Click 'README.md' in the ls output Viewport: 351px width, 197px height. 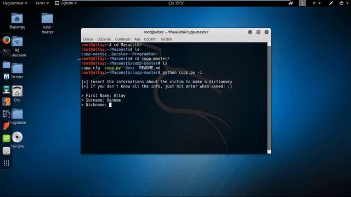tap(150, 68)
